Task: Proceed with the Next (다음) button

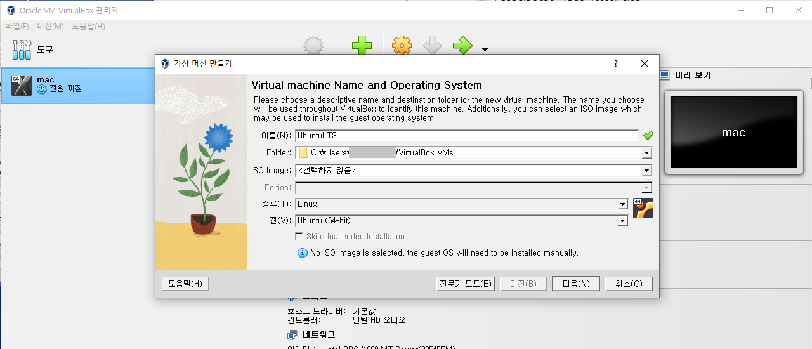Action: point(576,284)
